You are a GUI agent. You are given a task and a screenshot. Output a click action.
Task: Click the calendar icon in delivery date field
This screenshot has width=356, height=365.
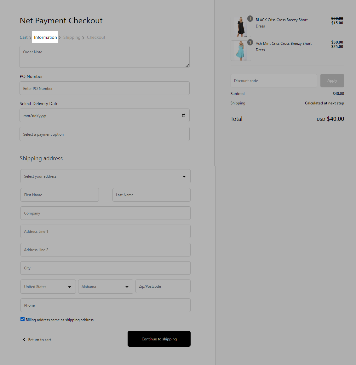point(184,115)
